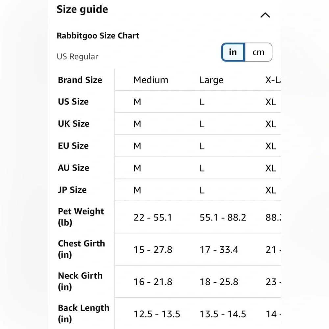This screenshot has width=329, height=329.
Task: Select the Medium brand size column
Action: point(151,80)
